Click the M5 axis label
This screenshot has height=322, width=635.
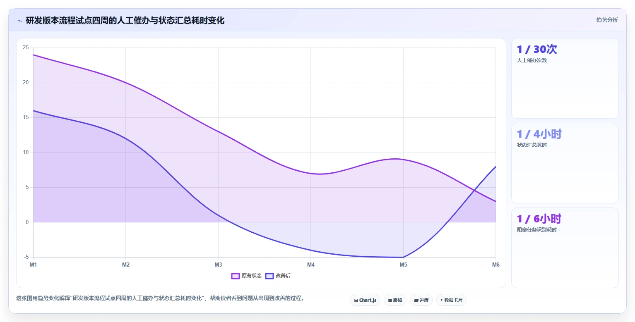403,265
